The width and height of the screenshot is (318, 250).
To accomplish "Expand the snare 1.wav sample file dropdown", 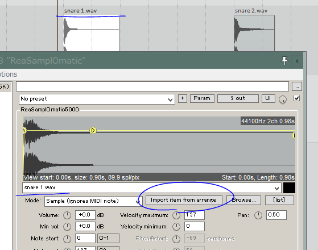I will pyautogui.click(x=152, y=188).
